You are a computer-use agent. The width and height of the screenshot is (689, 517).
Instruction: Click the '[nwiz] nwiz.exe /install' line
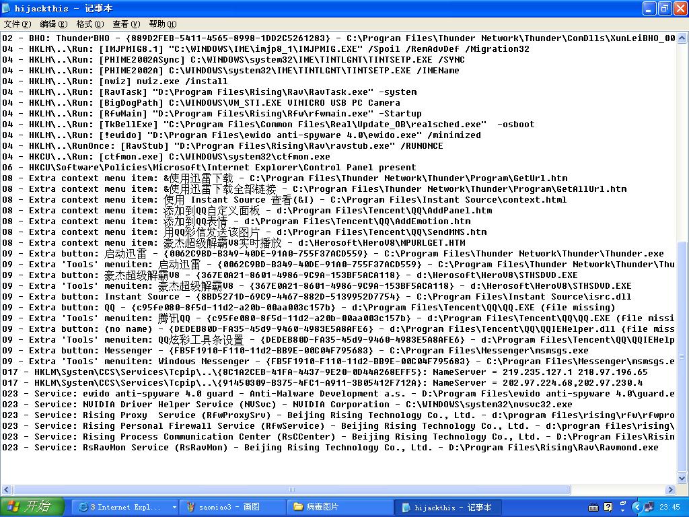point(114,81)
